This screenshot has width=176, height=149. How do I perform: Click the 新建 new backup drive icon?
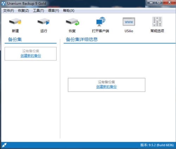(x=15, y=21)
